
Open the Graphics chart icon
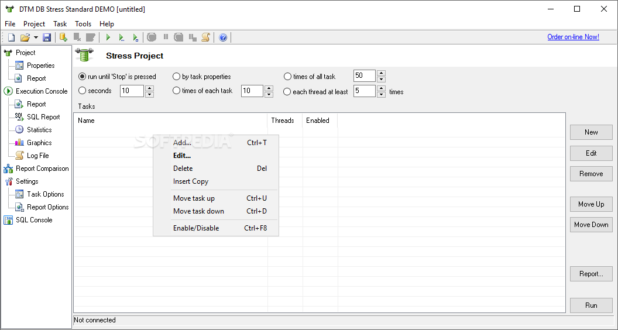[x=19, y=143]
